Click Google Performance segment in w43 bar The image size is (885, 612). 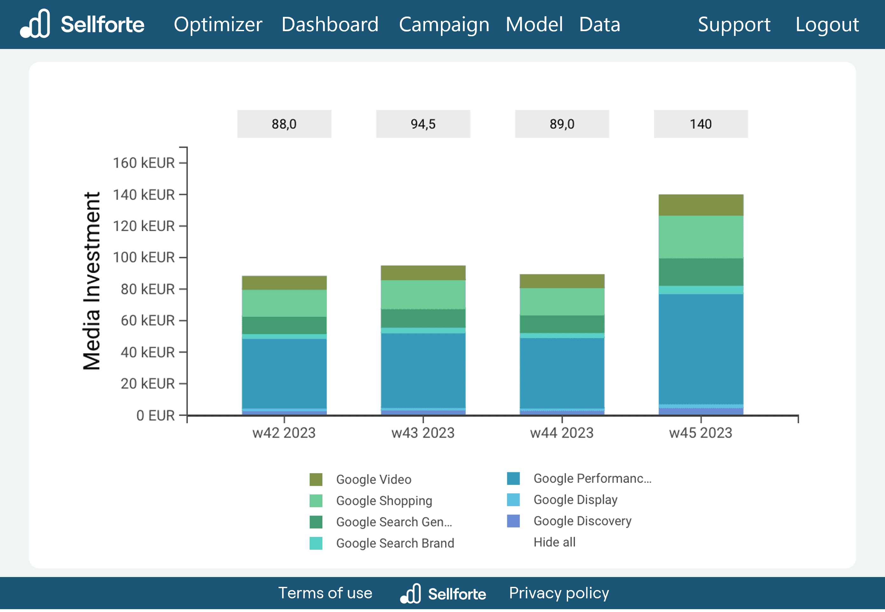(423, 371)
